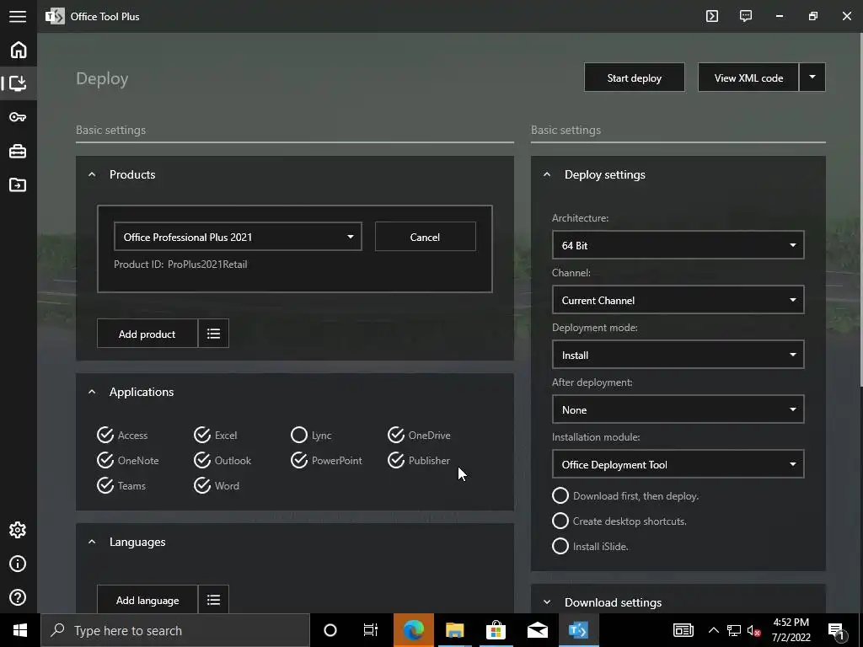Collapse the Products section
Image resolution: width=863 pixels, height=647 pixels.
pos(92,174)
